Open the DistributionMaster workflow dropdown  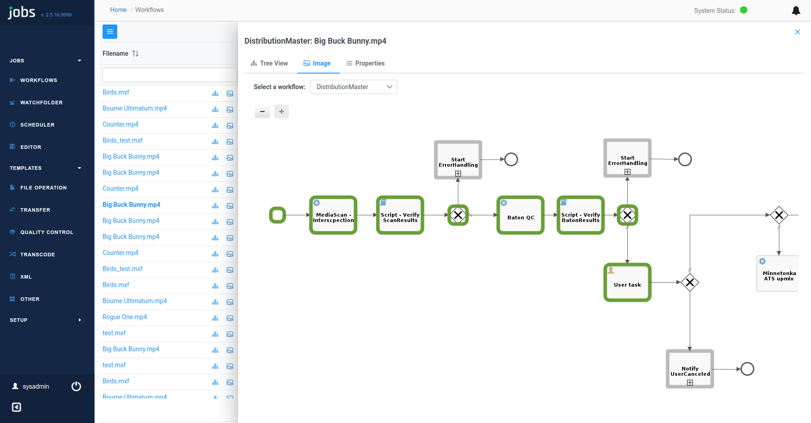tap(353, 87)
